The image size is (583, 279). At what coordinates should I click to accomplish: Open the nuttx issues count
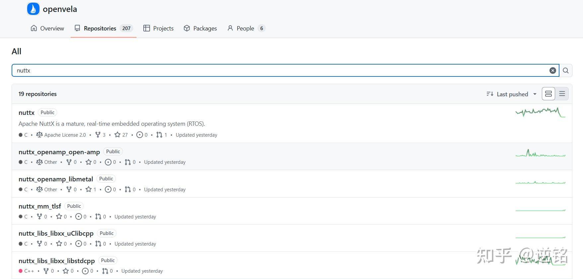(142, 135)
